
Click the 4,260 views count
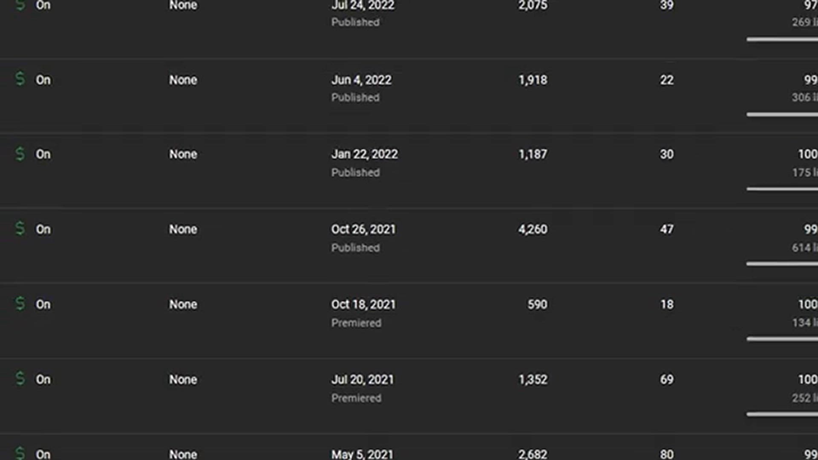[x=533, y=230]
